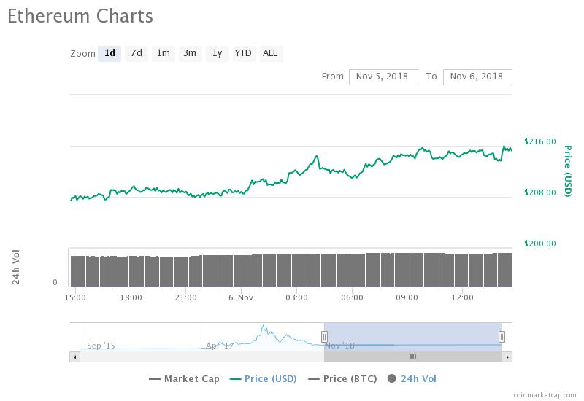Choose the 3m zoom option
The width and height of the screenshot is (584, 401).
pos(190,53)
